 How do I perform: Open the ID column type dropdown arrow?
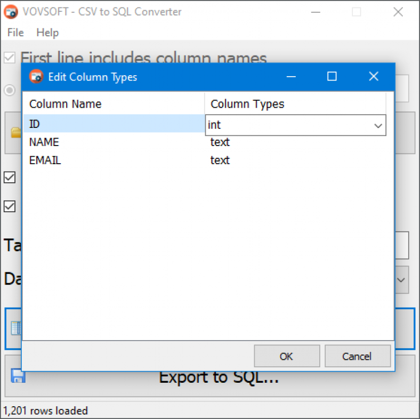click(x=378, y=126)
